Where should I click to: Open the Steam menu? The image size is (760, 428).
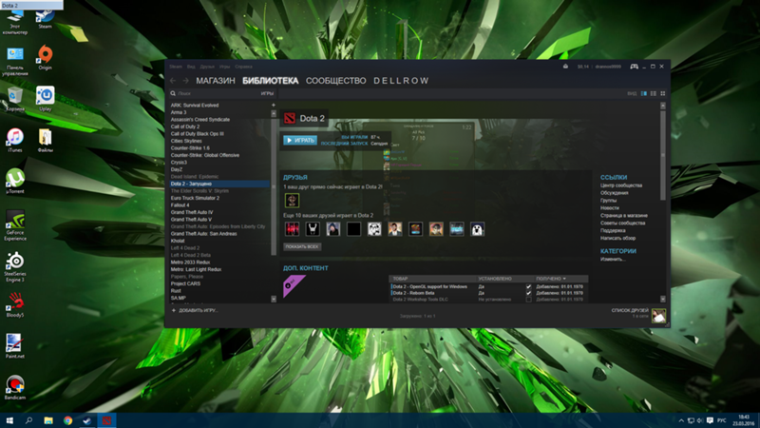tap(176, 67)
